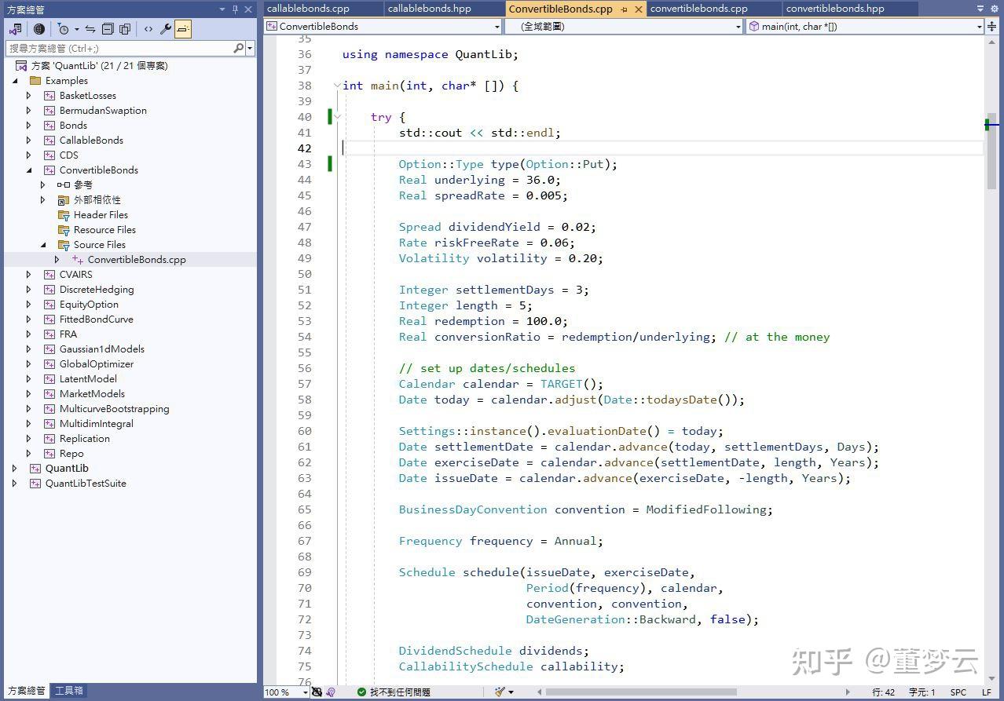
Task: Click the issue navigation icon beside zoom
Action: [x=317, y=692]
